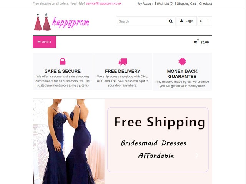This screenshot has height=184, width=246.
Task: Click the hamburger icon in MENU button
Action: tap(39, 42)
